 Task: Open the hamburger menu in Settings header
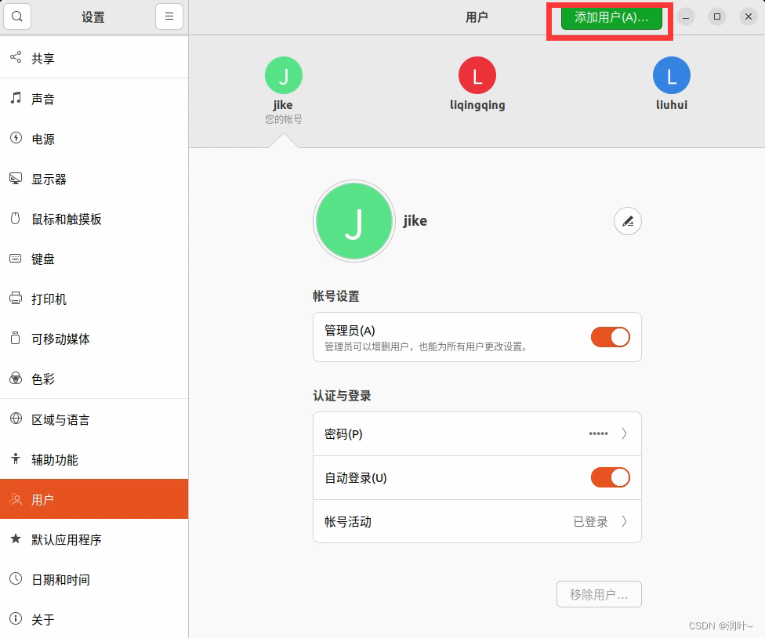click(169, 16)
